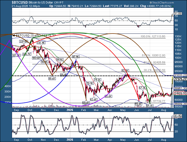Click the Chg +4380.77 (+6.00%) value
Image resolution: width=187 pixels, height=142 pixels.
pyautogui.click(x=156, y=6)
